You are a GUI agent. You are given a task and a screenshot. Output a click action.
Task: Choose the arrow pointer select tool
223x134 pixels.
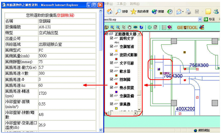tap(124, 27)
